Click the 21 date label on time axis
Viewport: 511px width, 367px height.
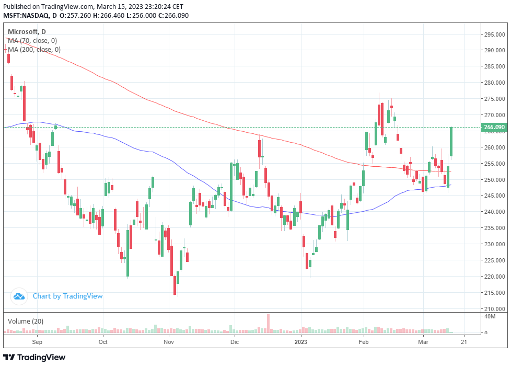[464, 342]
